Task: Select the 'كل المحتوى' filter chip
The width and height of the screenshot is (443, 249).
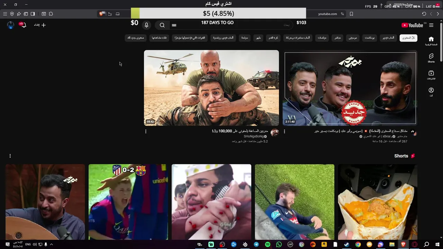Action: [408, 38]
